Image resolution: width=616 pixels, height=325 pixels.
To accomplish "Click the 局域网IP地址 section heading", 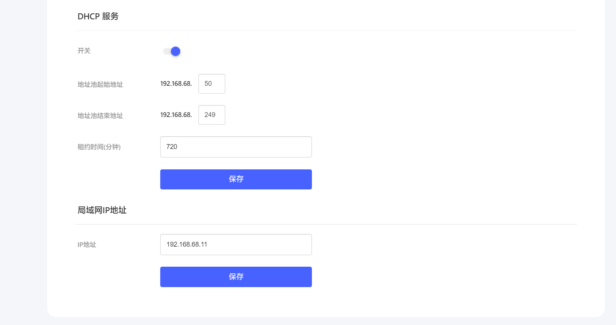I will click(x=102, y=210).
